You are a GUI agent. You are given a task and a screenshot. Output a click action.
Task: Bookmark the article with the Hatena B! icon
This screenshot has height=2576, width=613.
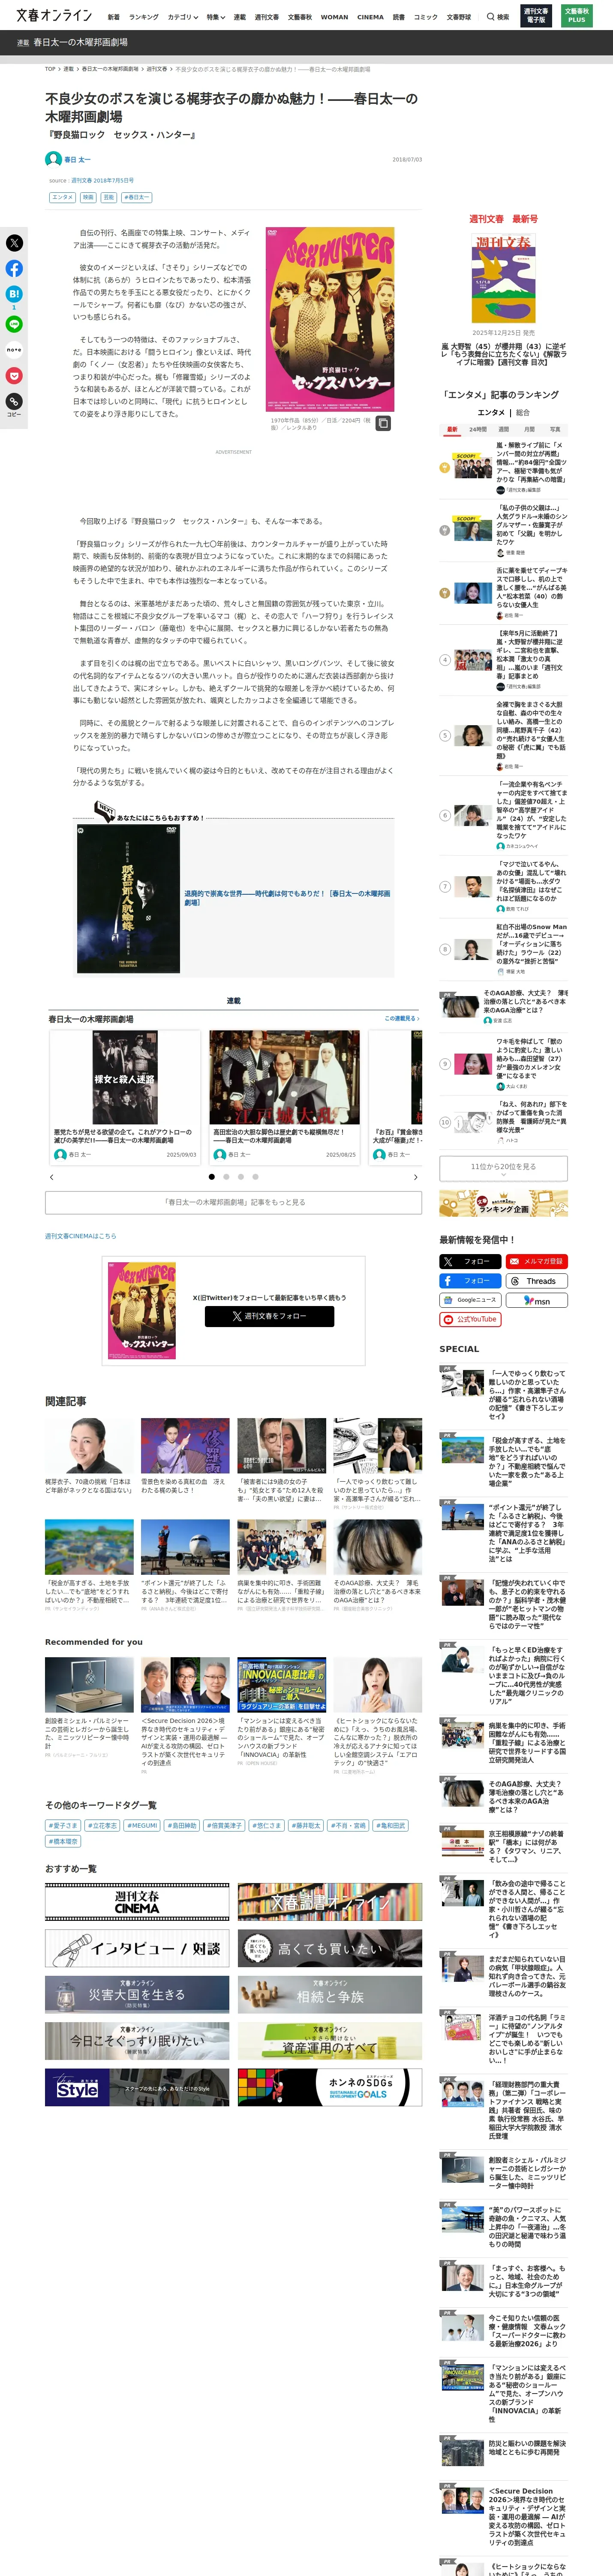14,294
